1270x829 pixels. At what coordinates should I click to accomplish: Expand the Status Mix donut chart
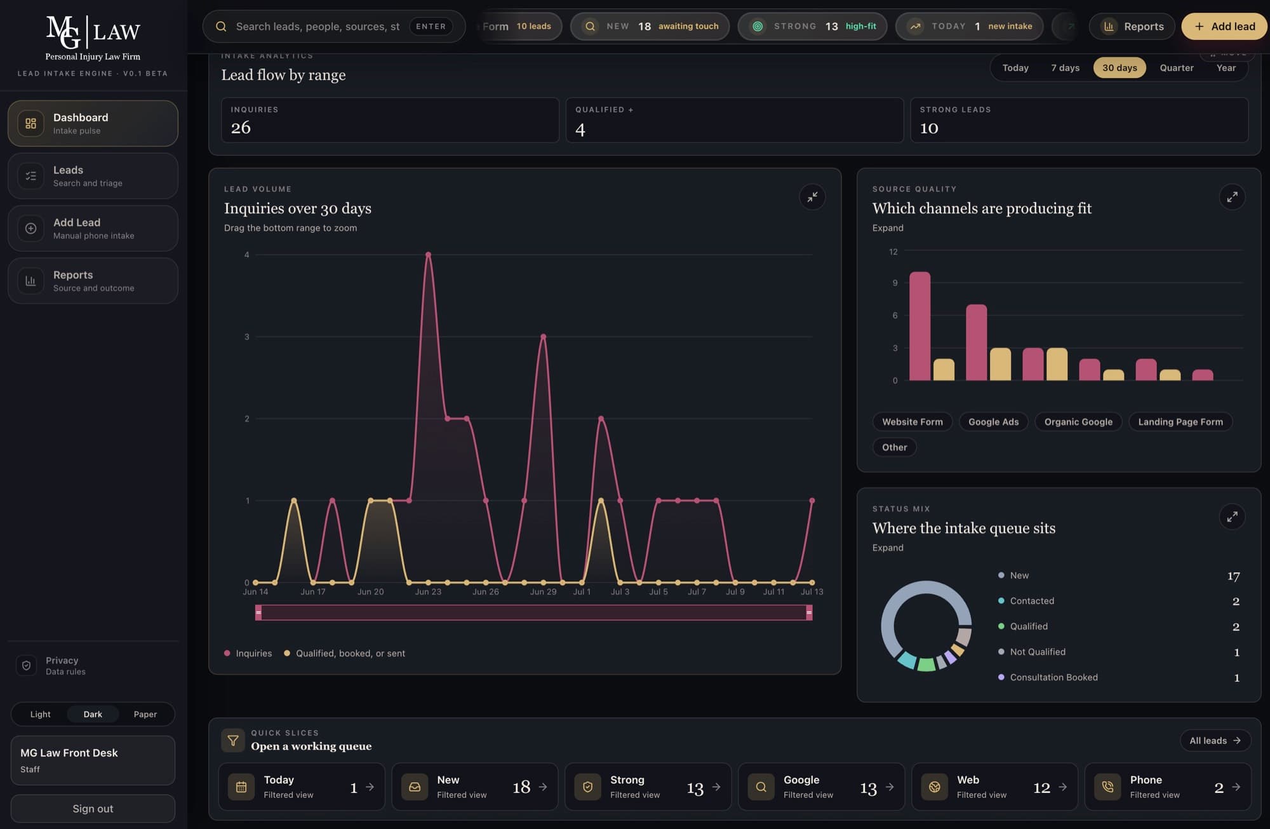[1232, 516]
